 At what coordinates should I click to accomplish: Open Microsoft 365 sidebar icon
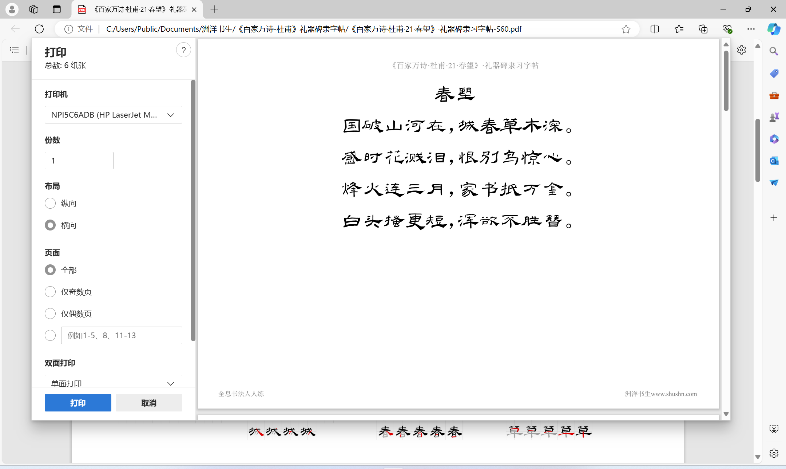pyautogui.click(x=774, y=139)
